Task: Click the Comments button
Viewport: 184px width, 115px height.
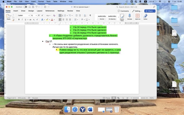Action: point(123,11)
